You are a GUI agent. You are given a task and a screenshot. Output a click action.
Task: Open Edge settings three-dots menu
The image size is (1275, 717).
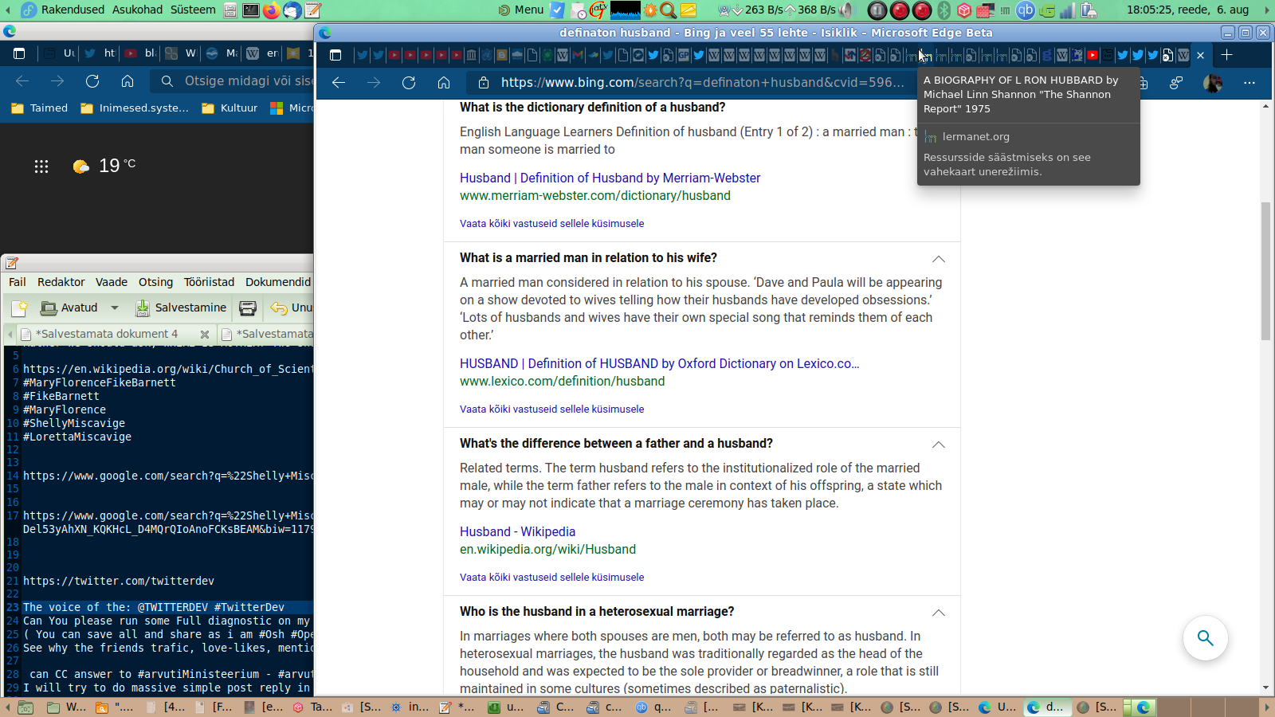[1249, 83]
